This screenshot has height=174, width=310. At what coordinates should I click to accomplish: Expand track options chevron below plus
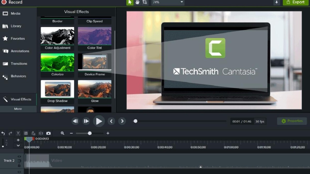click(18, 145)
